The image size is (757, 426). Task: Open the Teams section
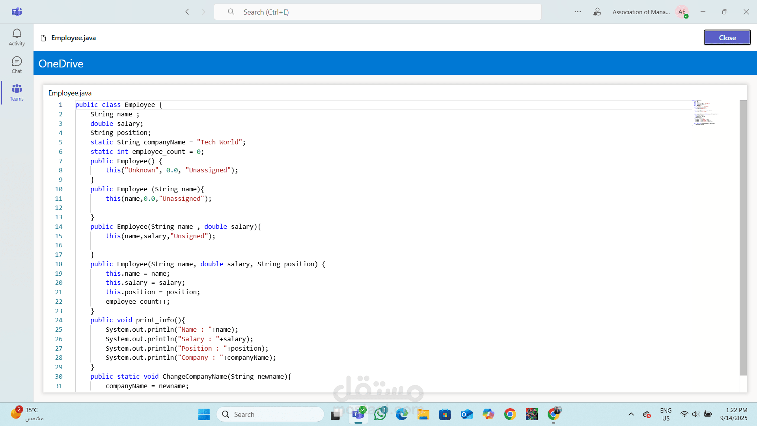pos(17,93)
